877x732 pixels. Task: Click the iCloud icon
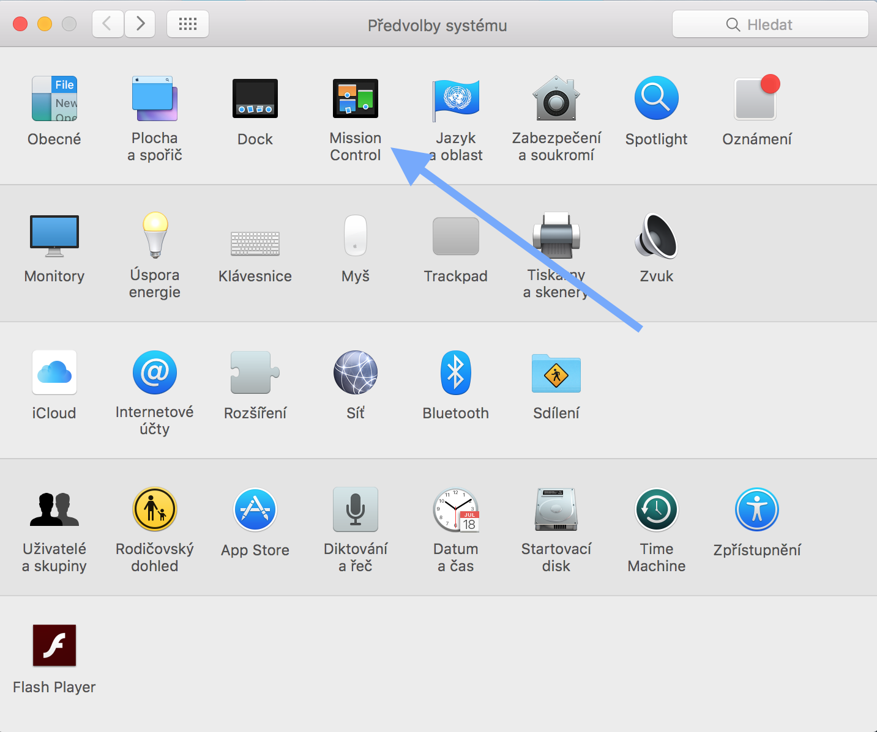[54, 372]
